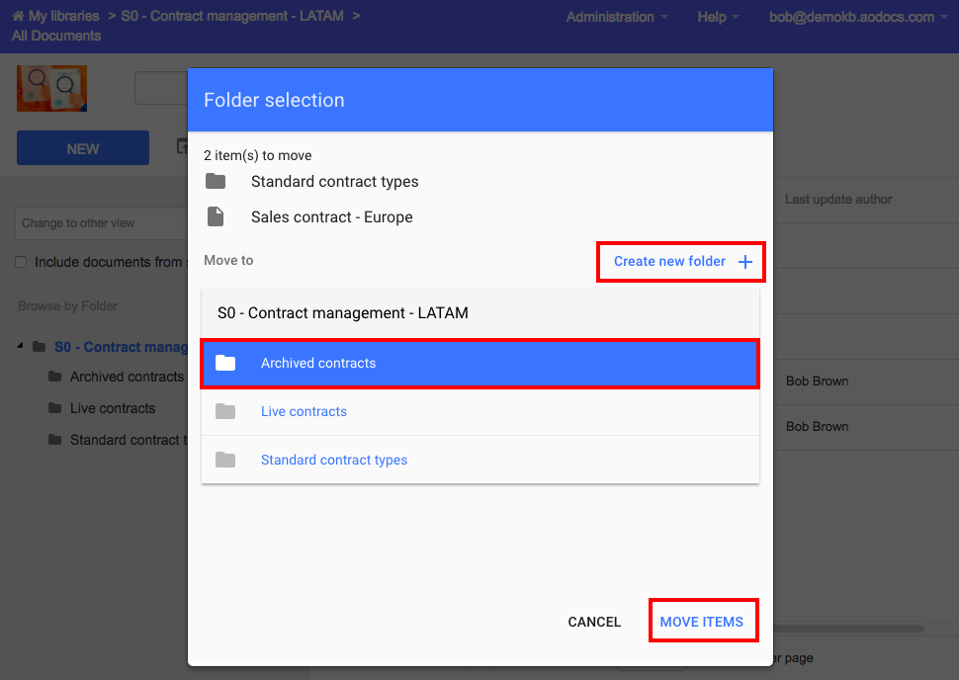Open the Change to other view selector
The image size is (959, 680).
coord(99,223)
